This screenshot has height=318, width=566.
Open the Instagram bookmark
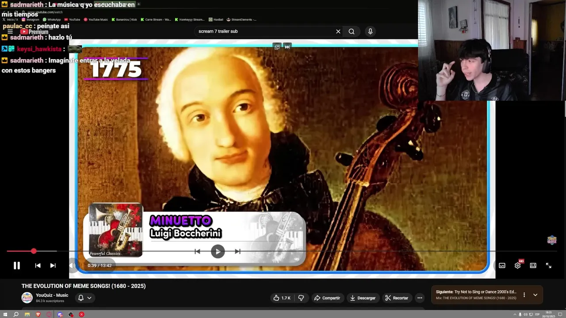(31, 19)
